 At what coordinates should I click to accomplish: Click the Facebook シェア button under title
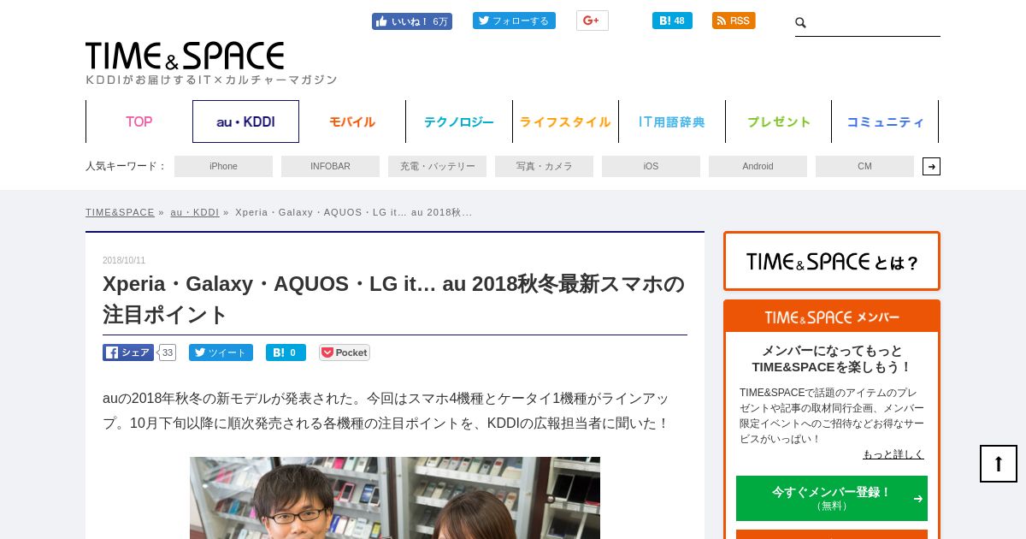click(x=128, y=352)
